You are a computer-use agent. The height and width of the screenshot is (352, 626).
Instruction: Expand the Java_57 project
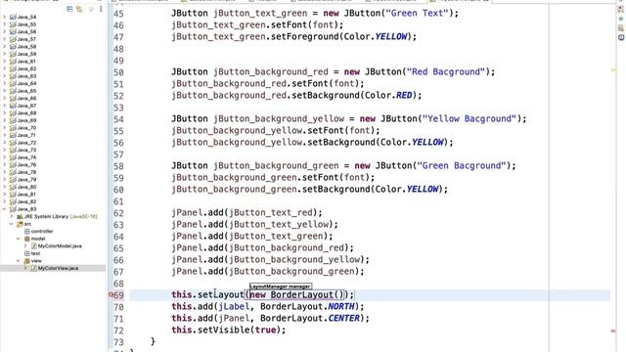pos(4,39)
